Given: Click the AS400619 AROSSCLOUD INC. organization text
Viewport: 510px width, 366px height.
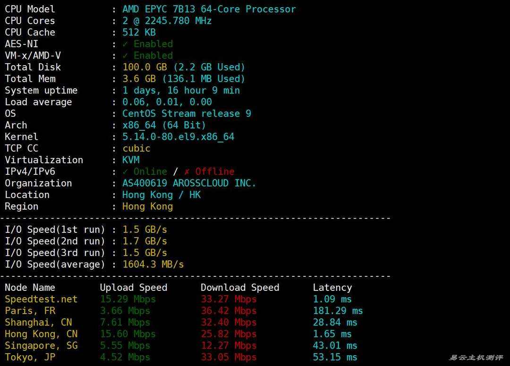Looking at the screenshot, I should [x=189, y=183].
